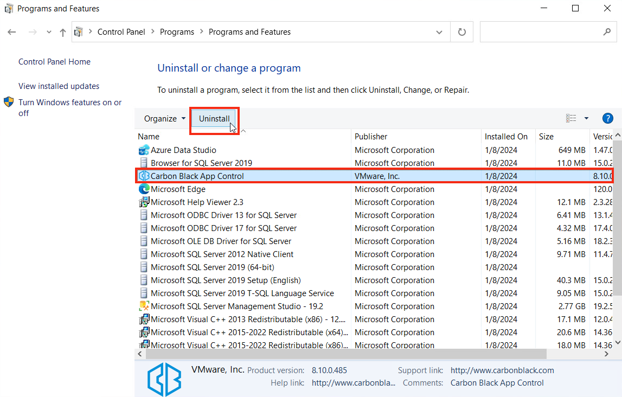Click the SQL Server 2019 (64-bit) icon

pyautogui.click(x=144, y=267)
